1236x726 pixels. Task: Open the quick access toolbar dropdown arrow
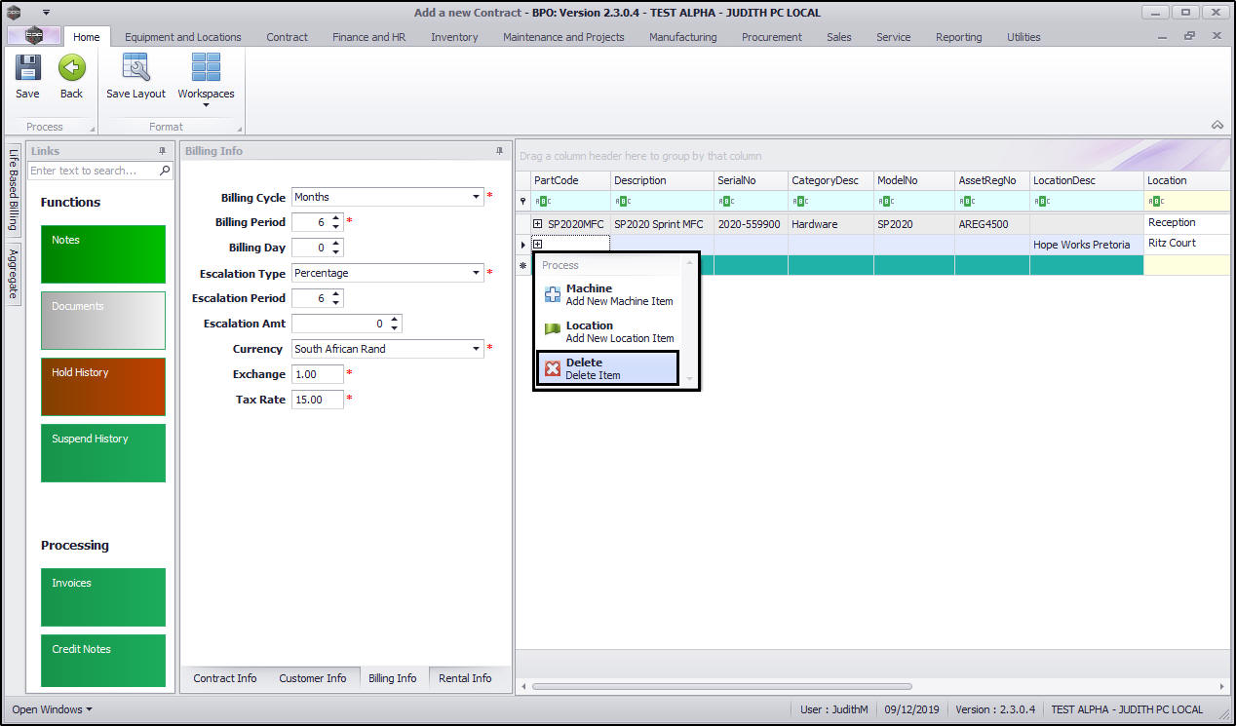pyautogui.click(x=45, y=13)
